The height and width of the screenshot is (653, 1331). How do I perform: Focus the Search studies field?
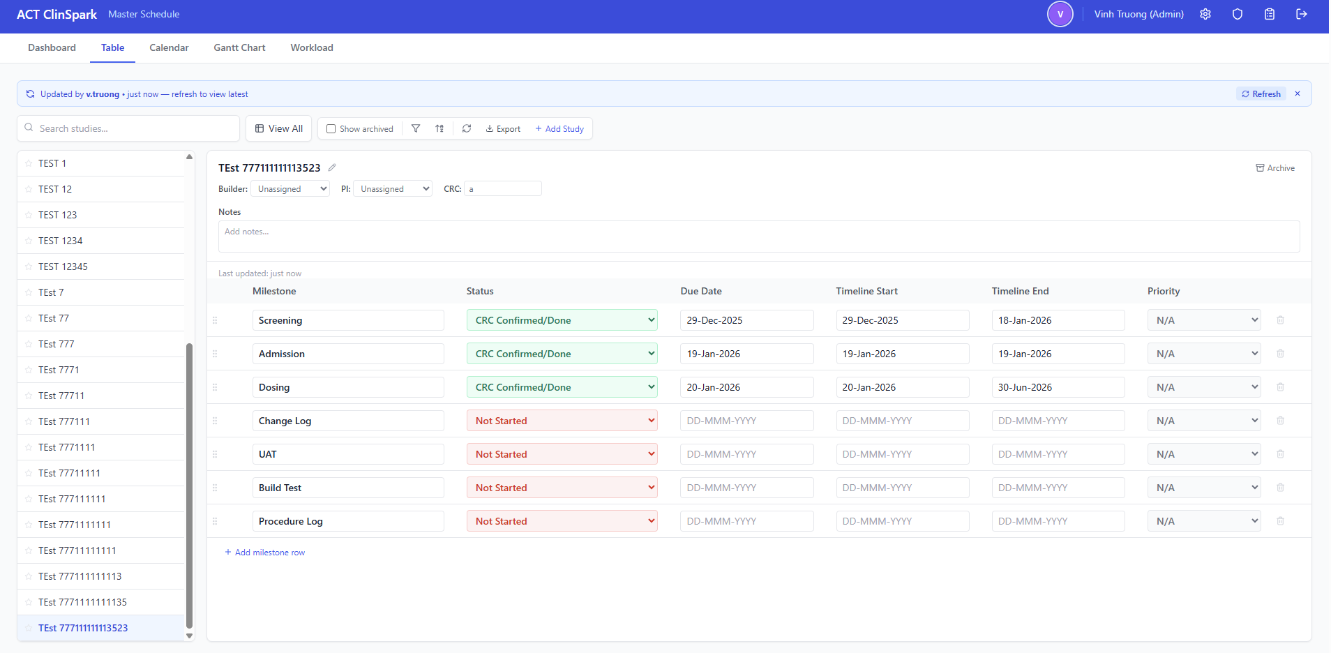(x=128, y=128)
